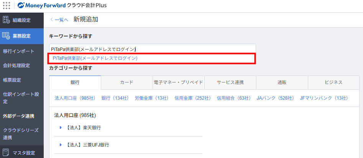Open 仕訳インポート設定 menu item

pos(21,98)
